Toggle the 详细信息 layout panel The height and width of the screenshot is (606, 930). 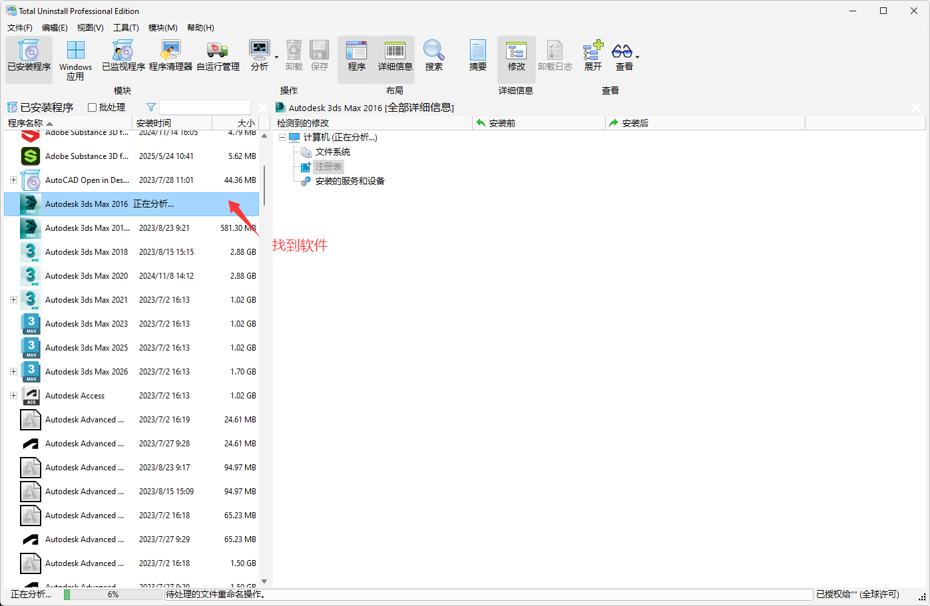tap(395, 59)
